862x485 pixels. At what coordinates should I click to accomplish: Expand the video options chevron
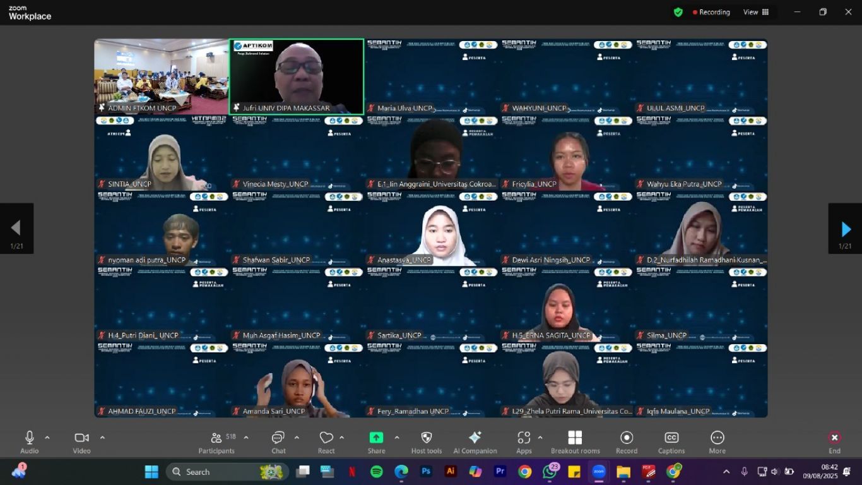tap(102, 438)
